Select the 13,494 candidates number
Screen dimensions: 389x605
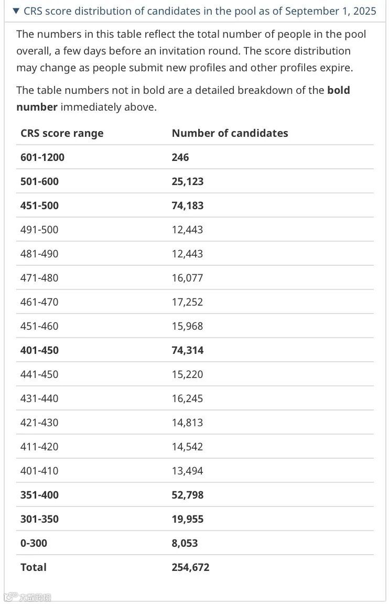coord(187,471)
